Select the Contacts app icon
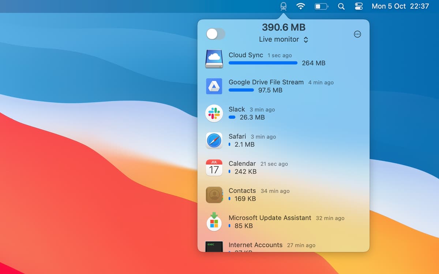This screenshot has height=274, width=439. click(x=214, y=195)
